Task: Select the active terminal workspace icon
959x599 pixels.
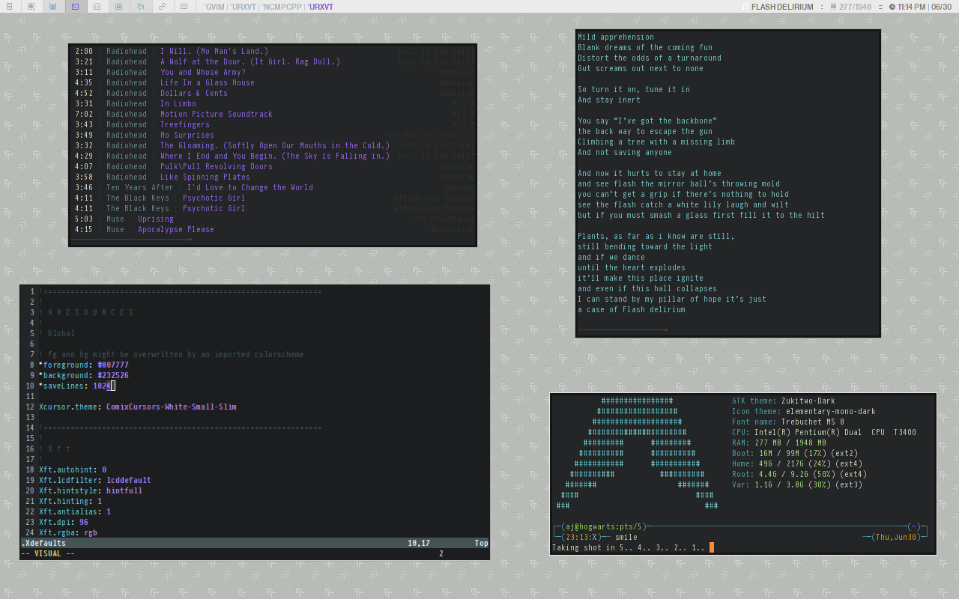Action: (x=74, y=7)
